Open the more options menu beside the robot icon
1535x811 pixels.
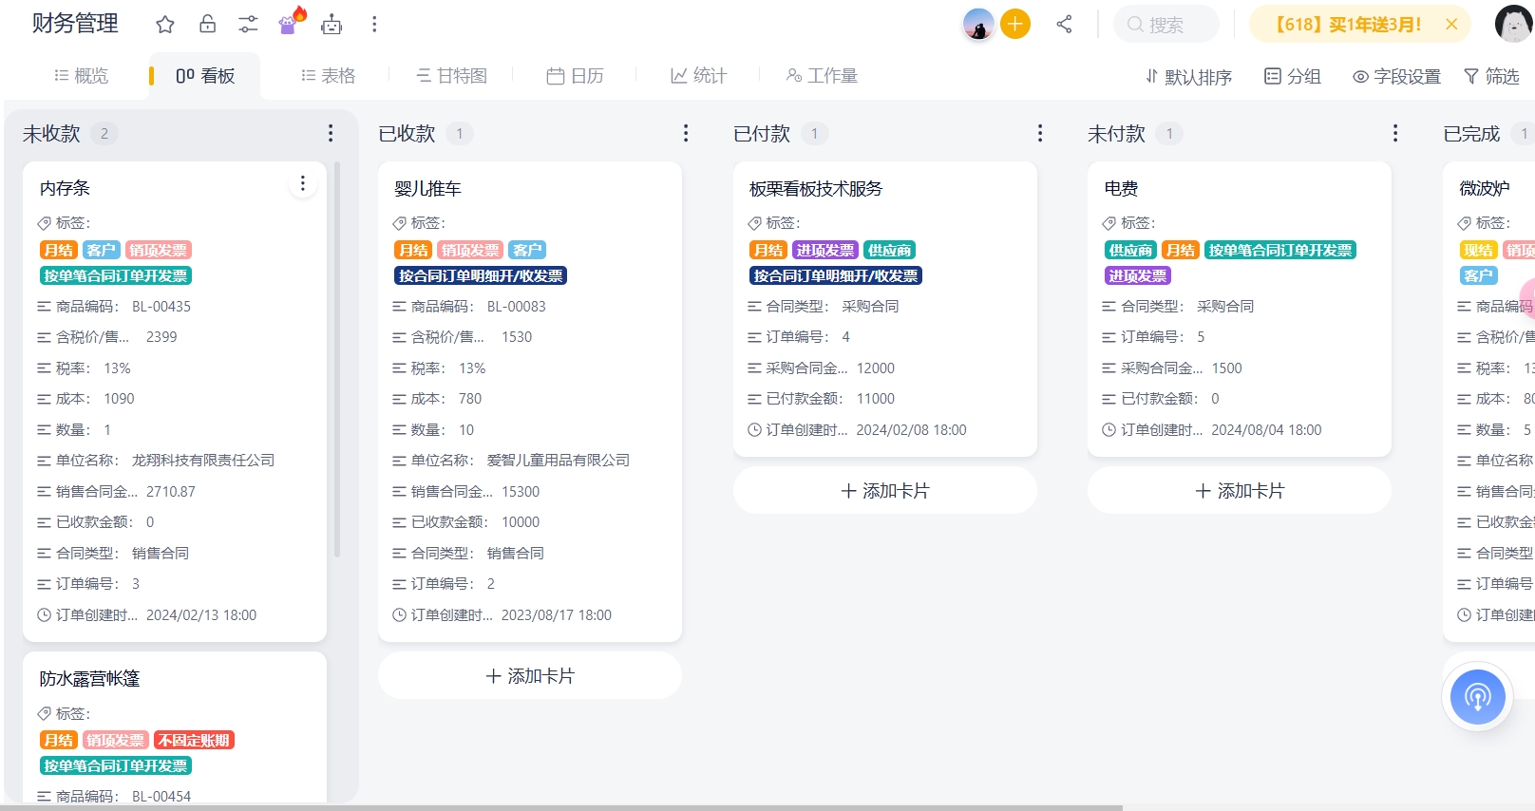point(374,25)
